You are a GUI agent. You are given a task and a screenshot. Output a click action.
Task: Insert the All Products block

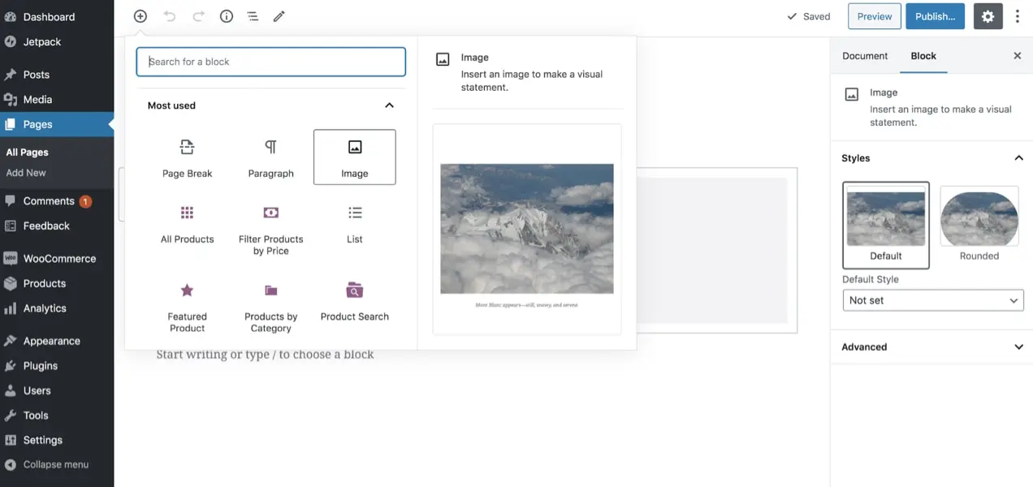(x=188, y=224)
